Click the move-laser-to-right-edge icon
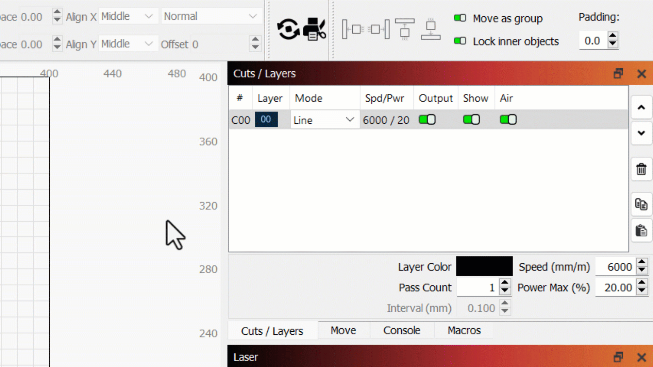Image resolution: width=653 pixels, height=367 pixels. click(379, 29)
